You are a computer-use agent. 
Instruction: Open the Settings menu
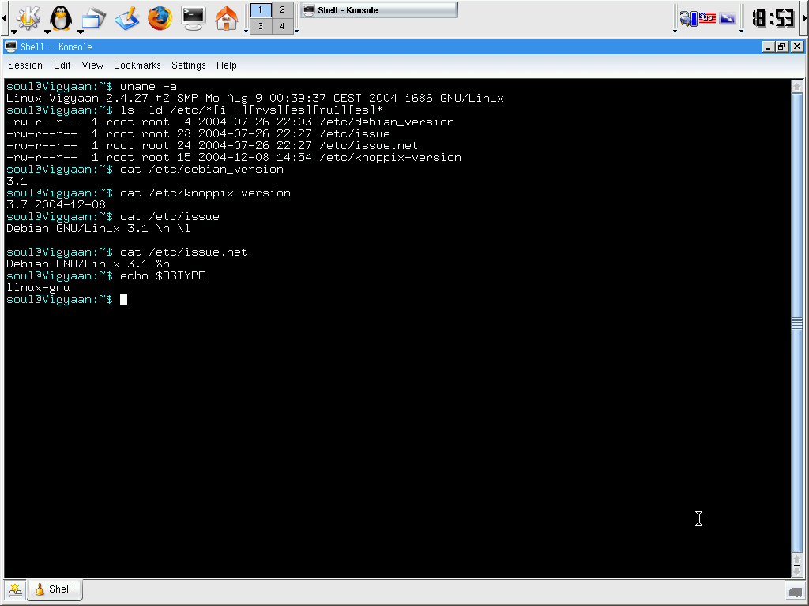pyautogui.click(x=188, y=65)
